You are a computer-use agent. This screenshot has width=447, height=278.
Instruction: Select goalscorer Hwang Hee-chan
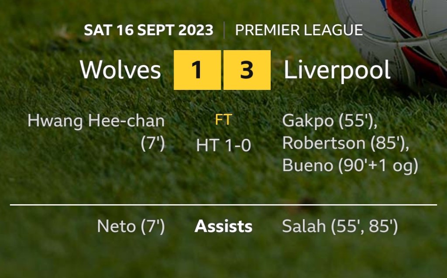pyautogui.click(x=96, y=121)
